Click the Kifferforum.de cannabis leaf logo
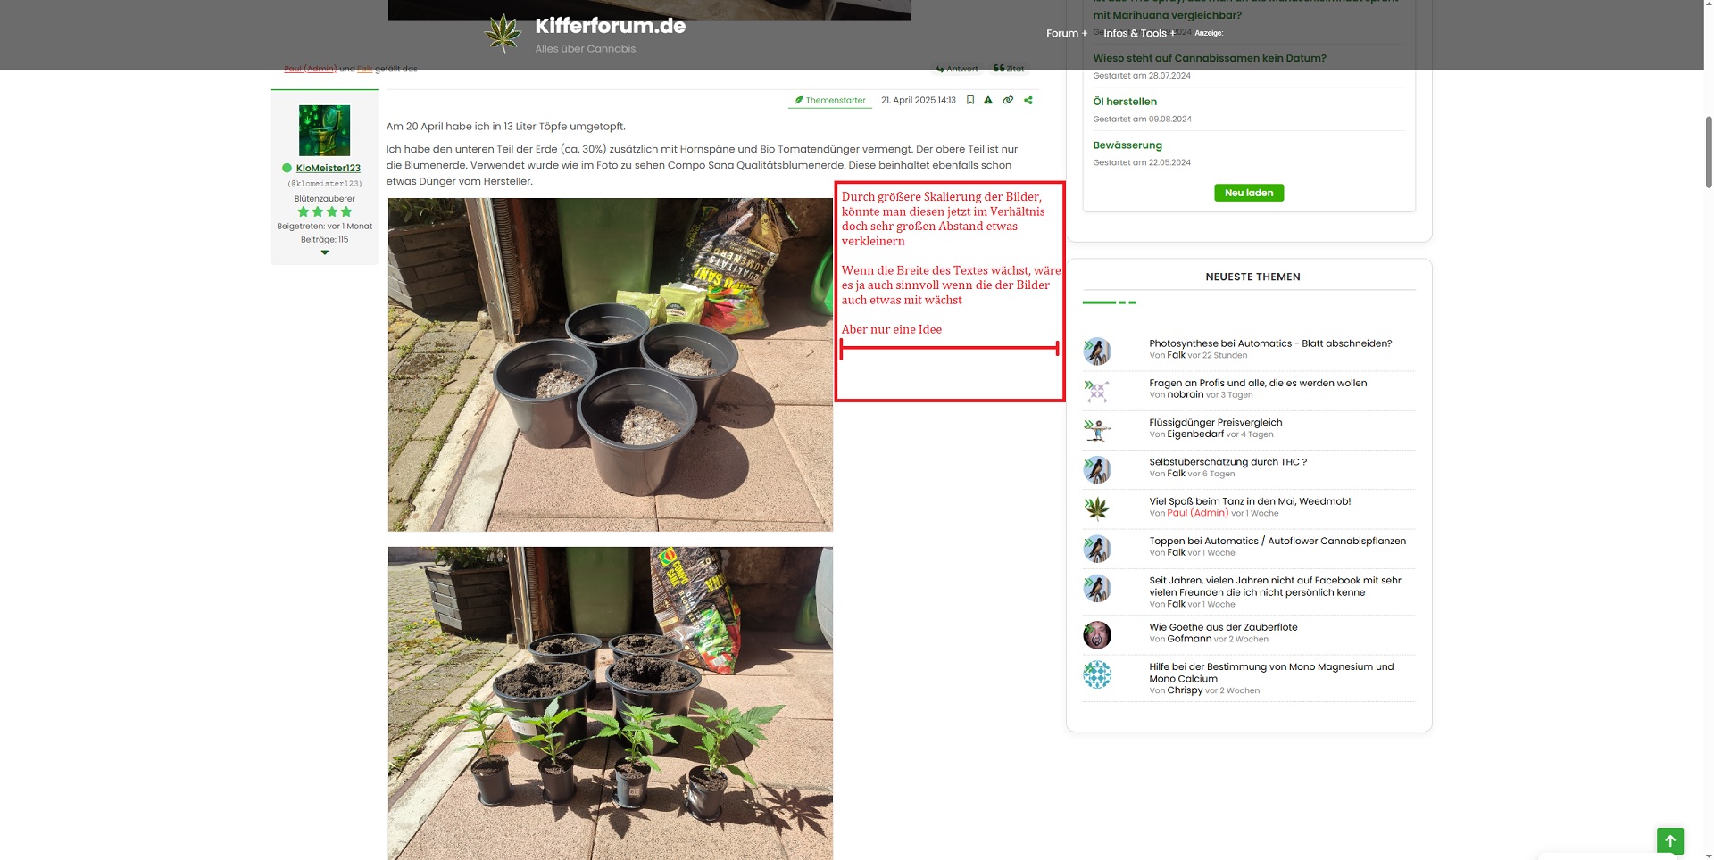The image size is (1714, 860). [503, 33]
